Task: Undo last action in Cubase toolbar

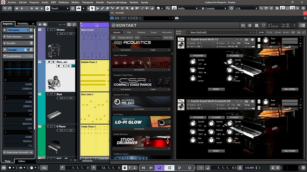Action: [x=5, y=8]
